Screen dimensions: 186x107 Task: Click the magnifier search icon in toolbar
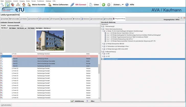[x=2, y=5]
